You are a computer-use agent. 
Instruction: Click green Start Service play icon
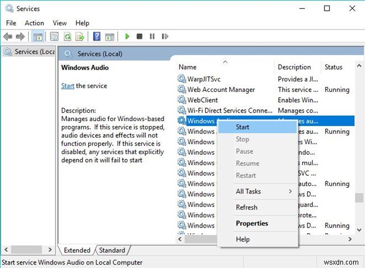pyautogui.click(x=127, y=36)
